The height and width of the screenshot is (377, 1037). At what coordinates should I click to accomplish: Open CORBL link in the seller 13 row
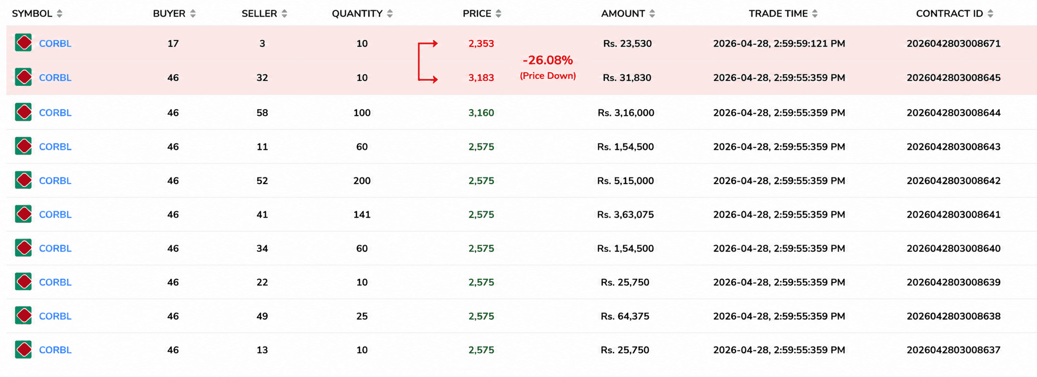55,350
